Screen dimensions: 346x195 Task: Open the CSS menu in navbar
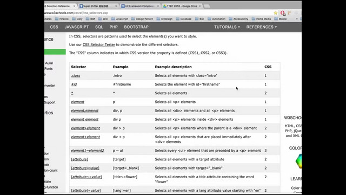pos(54,27)
